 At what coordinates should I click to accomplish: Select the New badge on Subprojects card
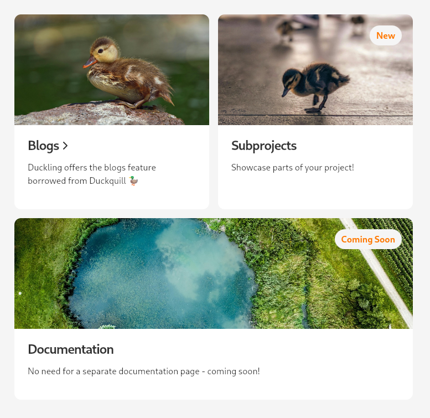(386, 35)
